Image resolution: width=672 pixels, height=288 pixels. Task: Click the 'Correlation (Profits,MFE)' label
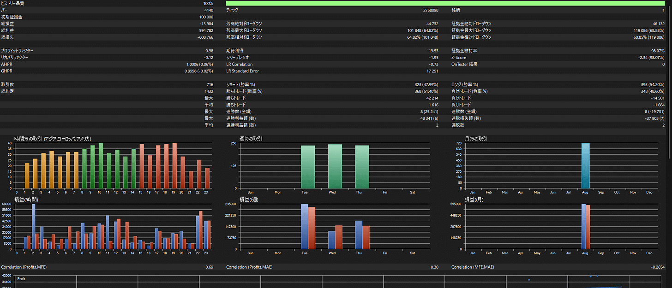point(24,267)
